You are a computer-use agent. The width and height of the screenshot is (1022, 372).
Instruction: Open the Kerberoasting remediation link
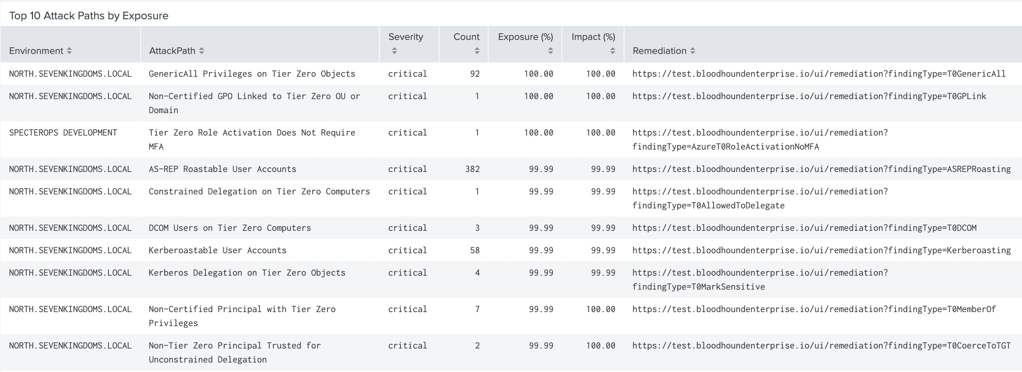point(822,250)
